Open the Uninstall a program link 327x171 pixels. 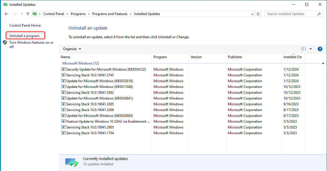[24, 36]
